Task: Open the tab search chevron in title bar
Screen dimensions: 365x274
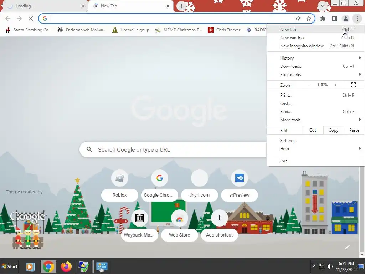Action: (322, 6)
